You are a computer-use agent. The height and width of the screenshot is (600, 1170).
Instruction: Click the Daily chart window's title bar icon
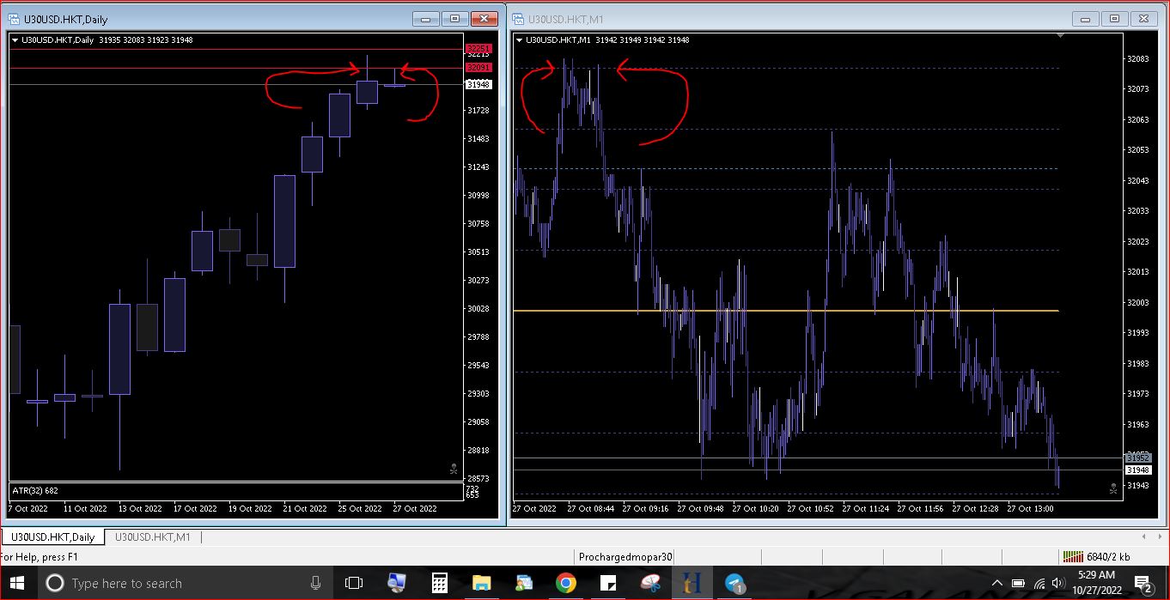pos(15,18)
